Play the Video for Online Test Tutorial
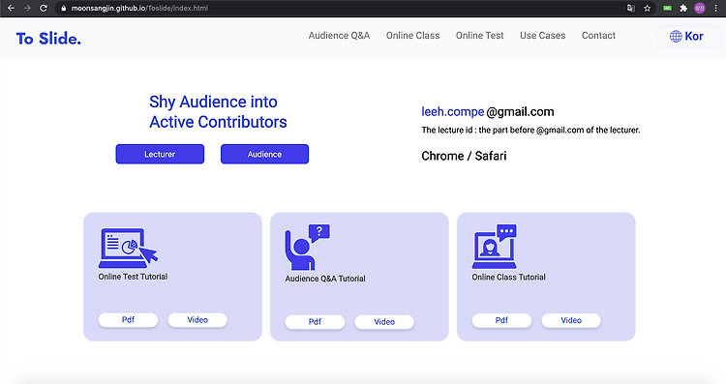This screenshot has height=384, width=726. click(197, 320)
